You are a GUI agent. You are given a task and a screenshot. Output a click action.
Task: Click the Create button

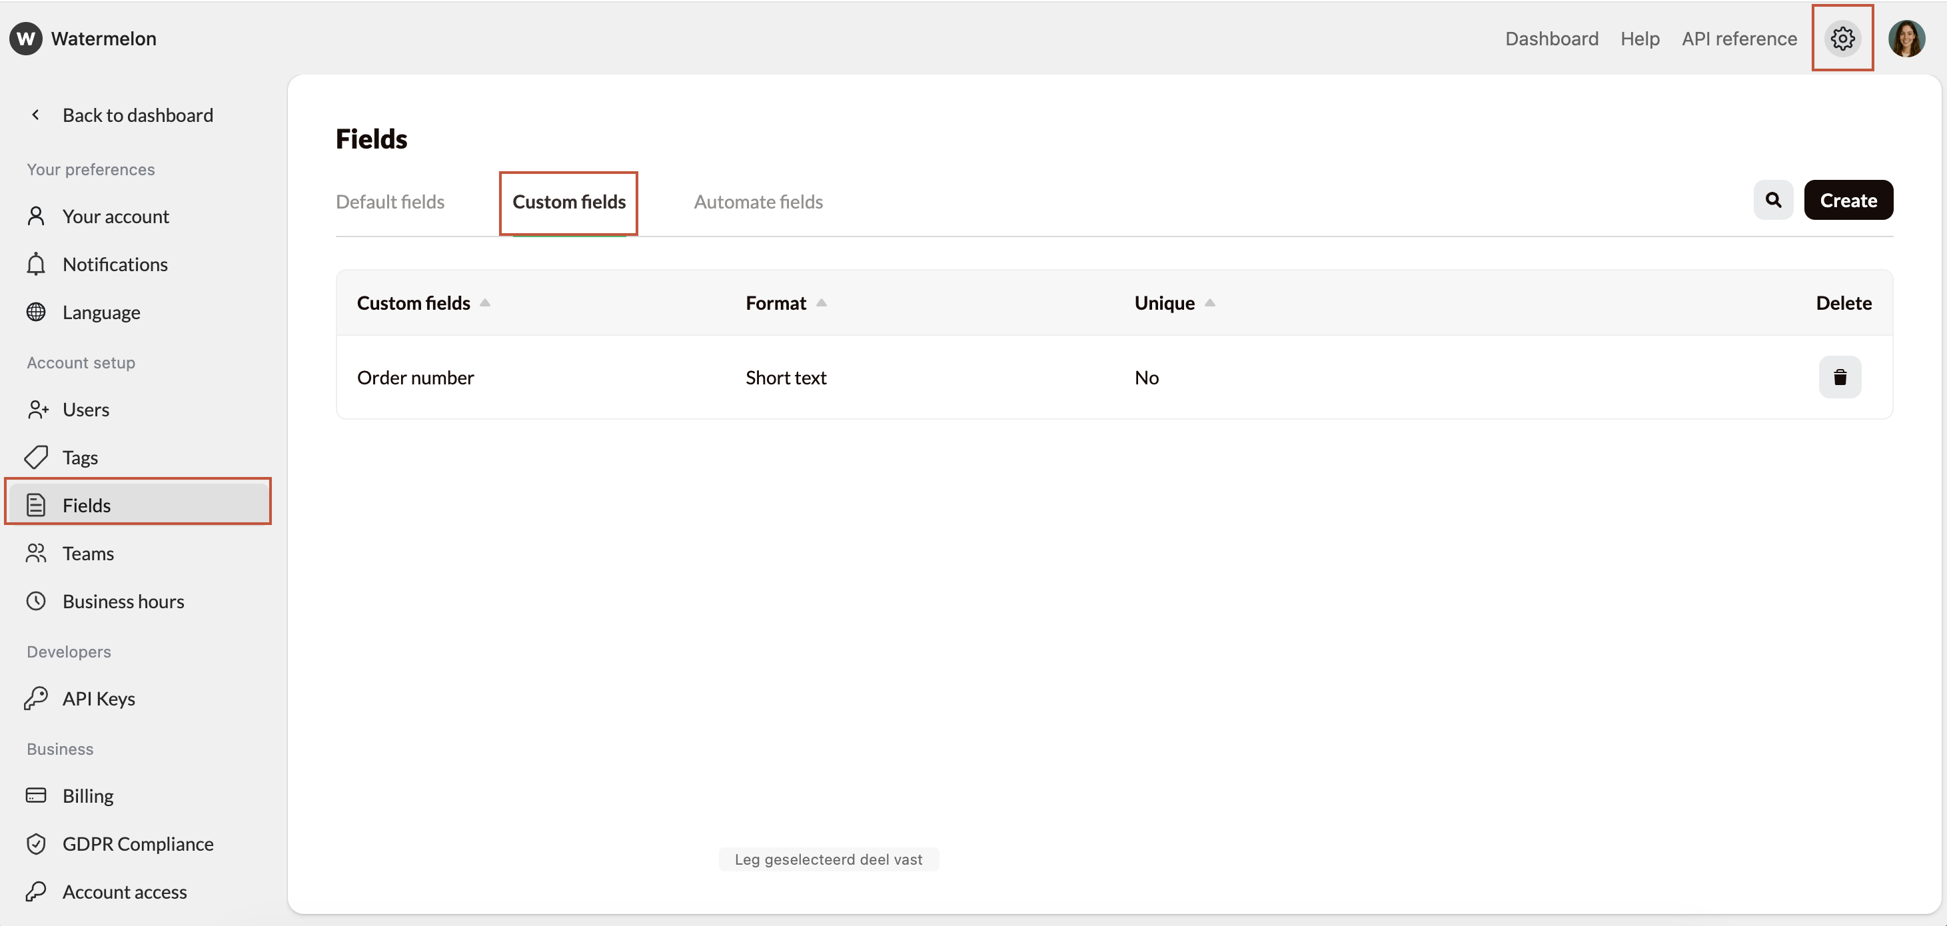pyautogui.click(x=1848, y=200)
